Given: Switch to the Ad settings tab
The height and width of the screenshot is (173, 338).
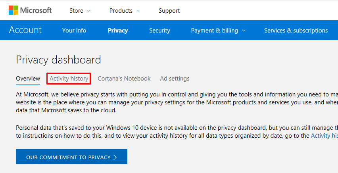Looking at the screenshot, I should pos(175,79).
